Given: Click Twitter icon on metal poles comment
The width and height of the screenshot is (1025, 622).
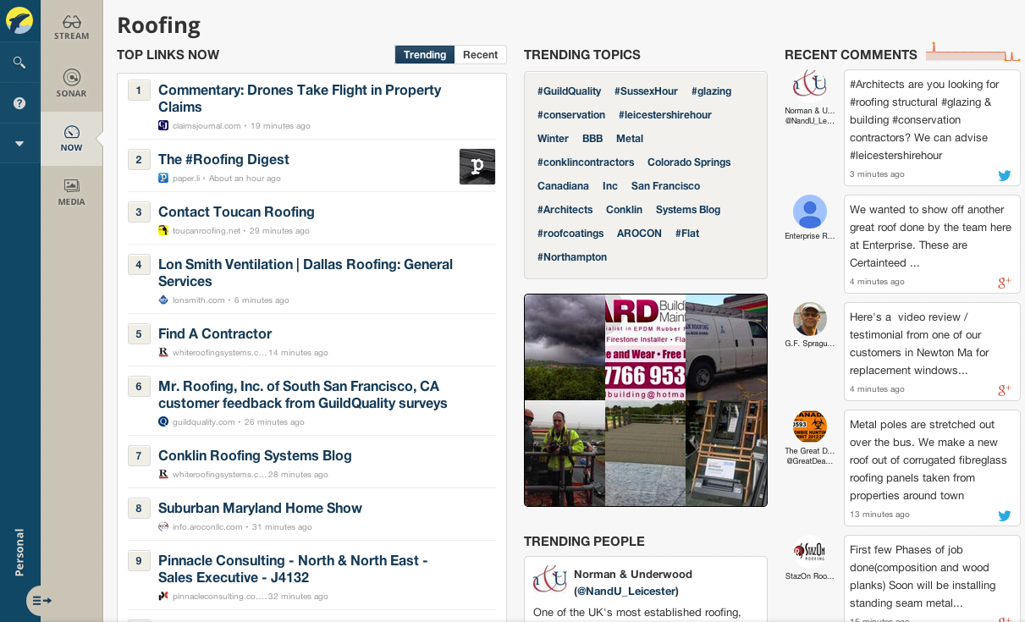Looking at the screenshot, I should pos(1005,515).
